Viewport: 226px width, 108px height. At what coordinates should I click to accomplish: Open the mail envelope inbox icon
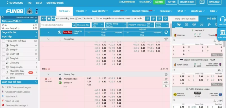click(202, 2)
